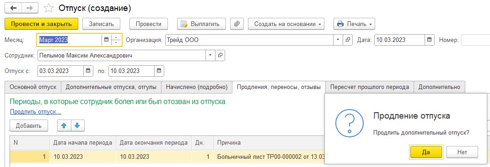Open the Организация card via open-form icon
This screenshot has width=490, height=167.
348,40
